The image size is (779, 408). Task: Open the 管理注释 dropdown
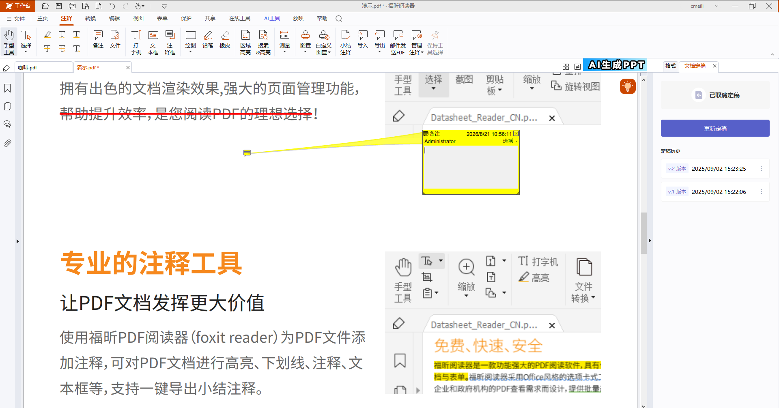[416, 42]
